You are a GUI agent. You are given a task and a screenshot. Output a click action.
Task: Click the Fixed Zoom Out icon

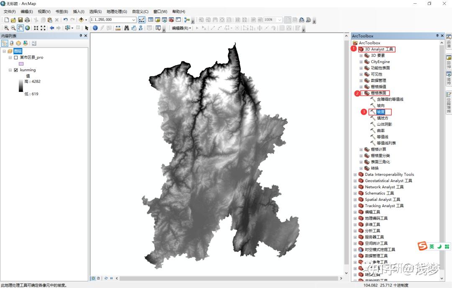(43, 28)
